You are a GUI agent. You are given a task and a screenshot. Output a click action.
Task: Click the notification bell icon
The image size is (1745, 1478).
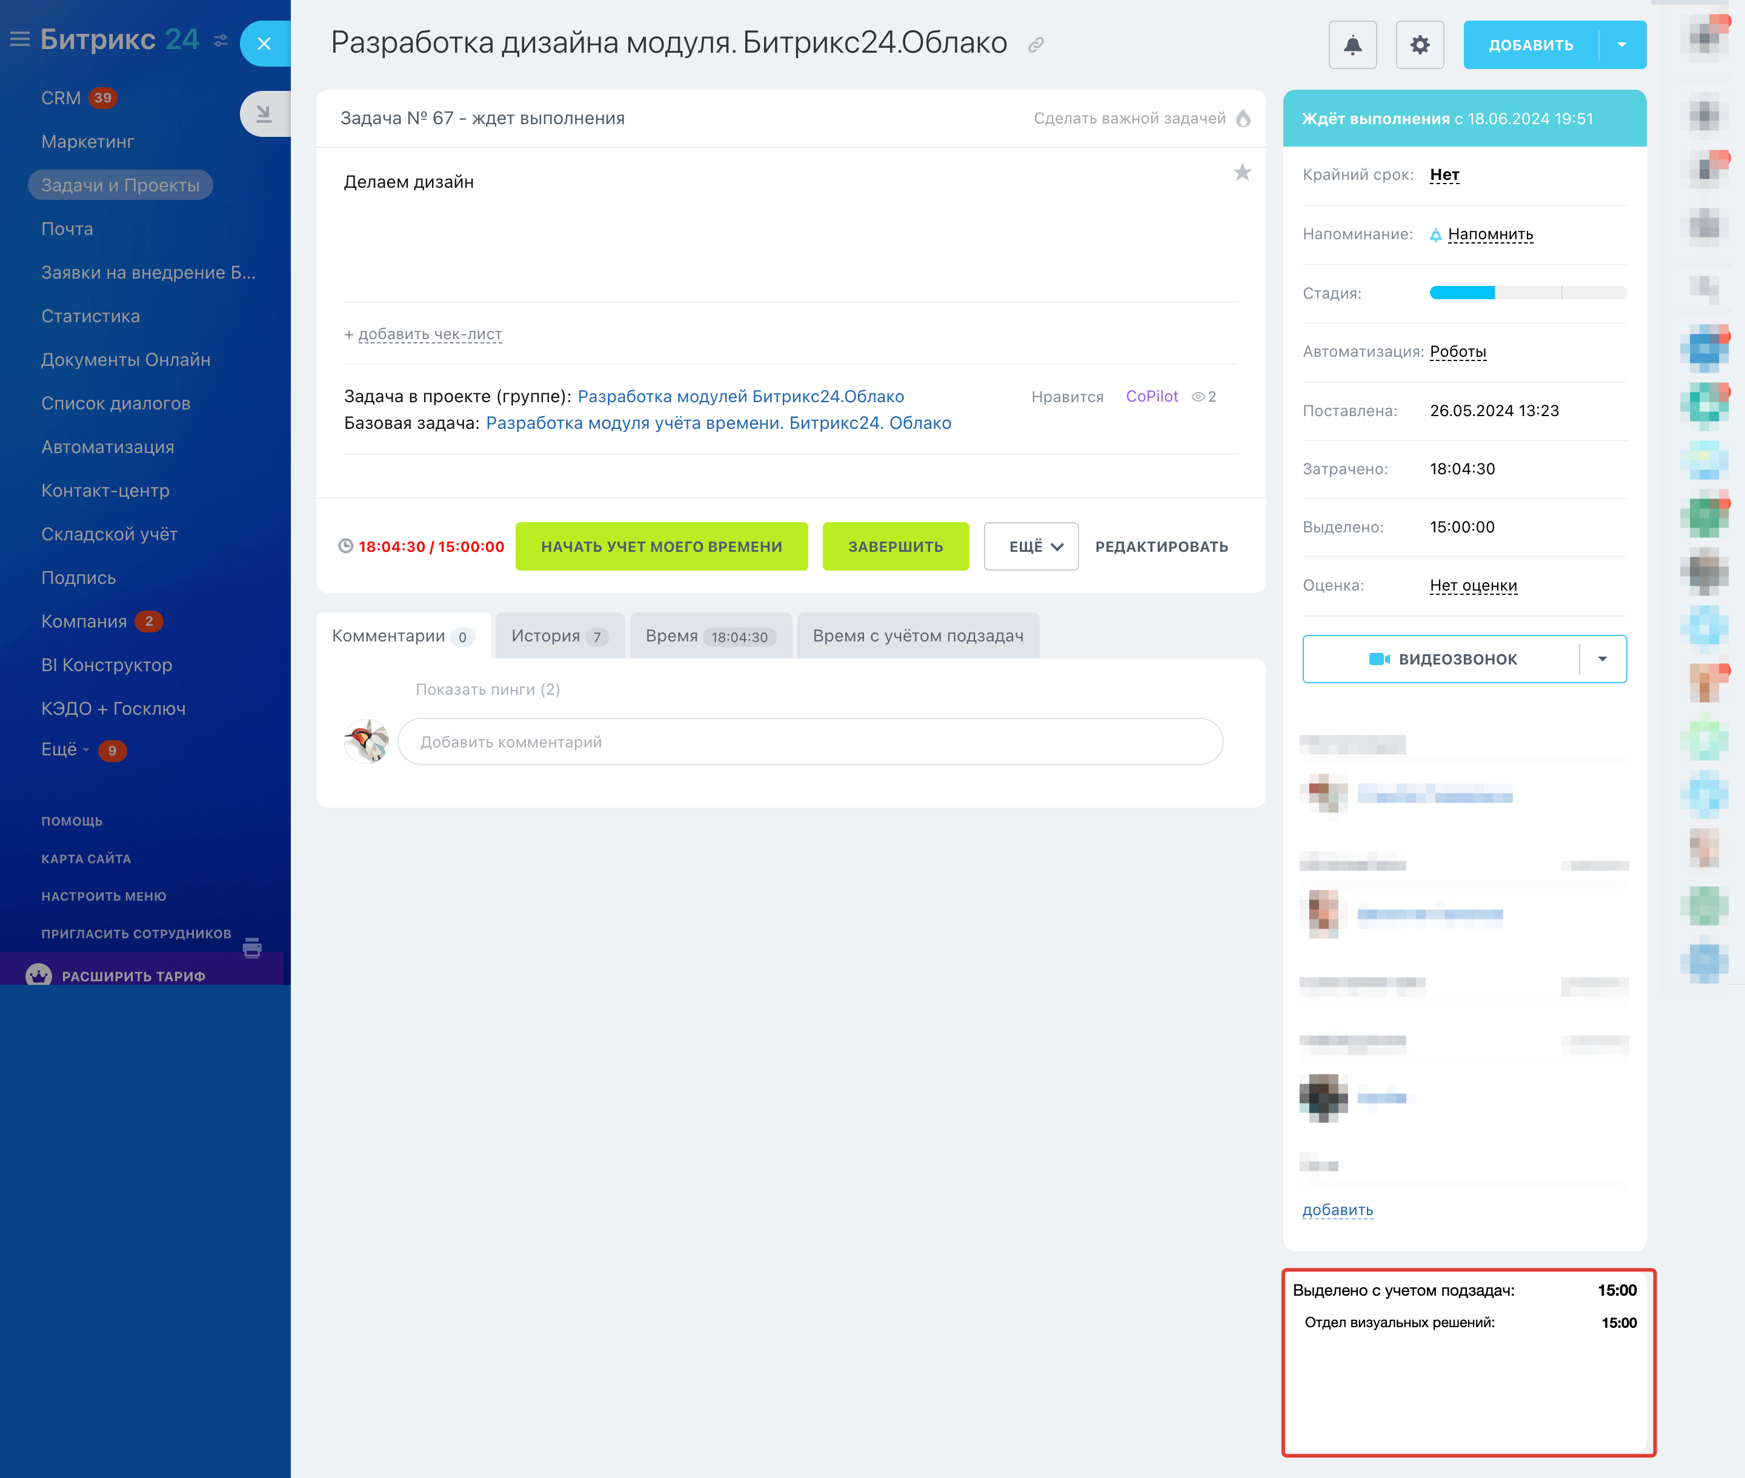(x=1352, y=44)
